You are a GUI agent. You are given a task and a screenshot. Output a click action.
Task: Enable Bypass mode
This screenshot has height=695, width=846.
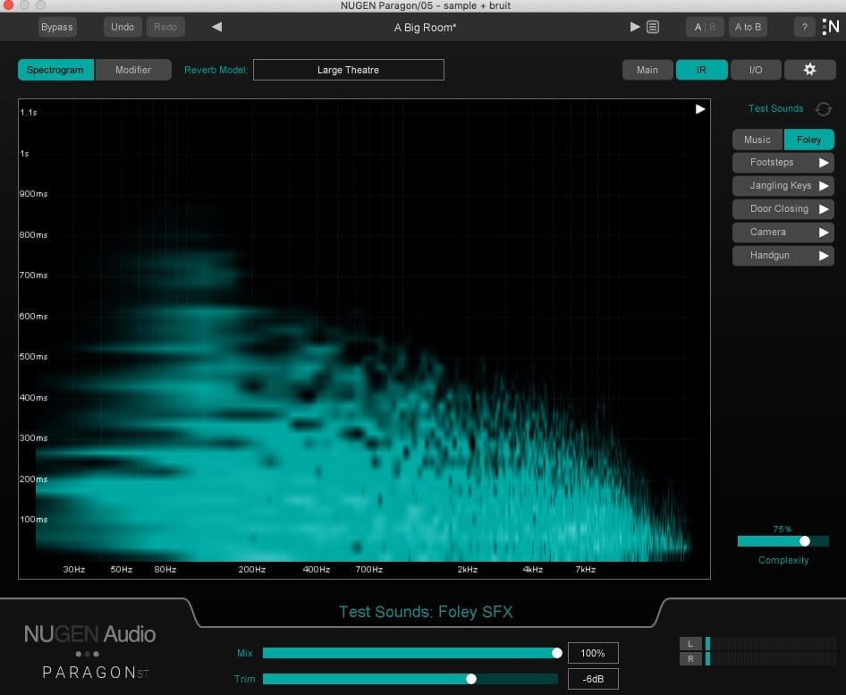click(56, 26)
